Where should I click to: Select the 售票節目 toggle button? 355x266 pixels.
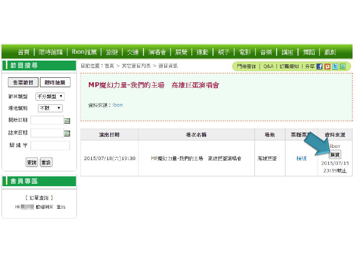click(x=23, y=83)
